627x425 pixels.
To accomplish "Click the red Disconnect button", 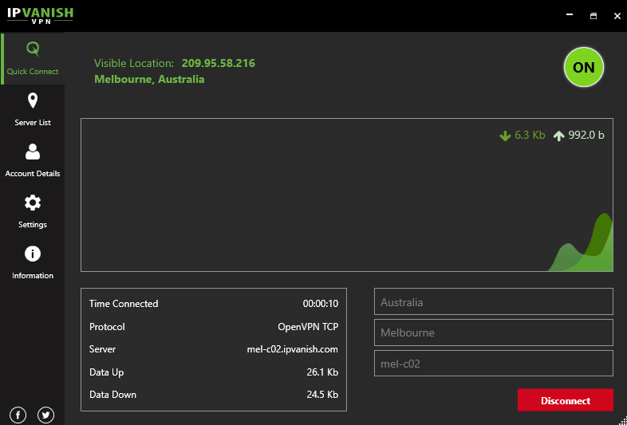I will tap(565, 400).
